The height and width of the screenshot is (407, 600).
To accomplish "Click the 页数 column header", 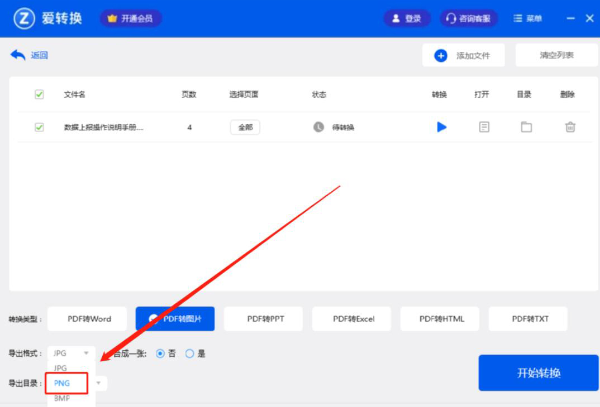I will coord(189,94).
